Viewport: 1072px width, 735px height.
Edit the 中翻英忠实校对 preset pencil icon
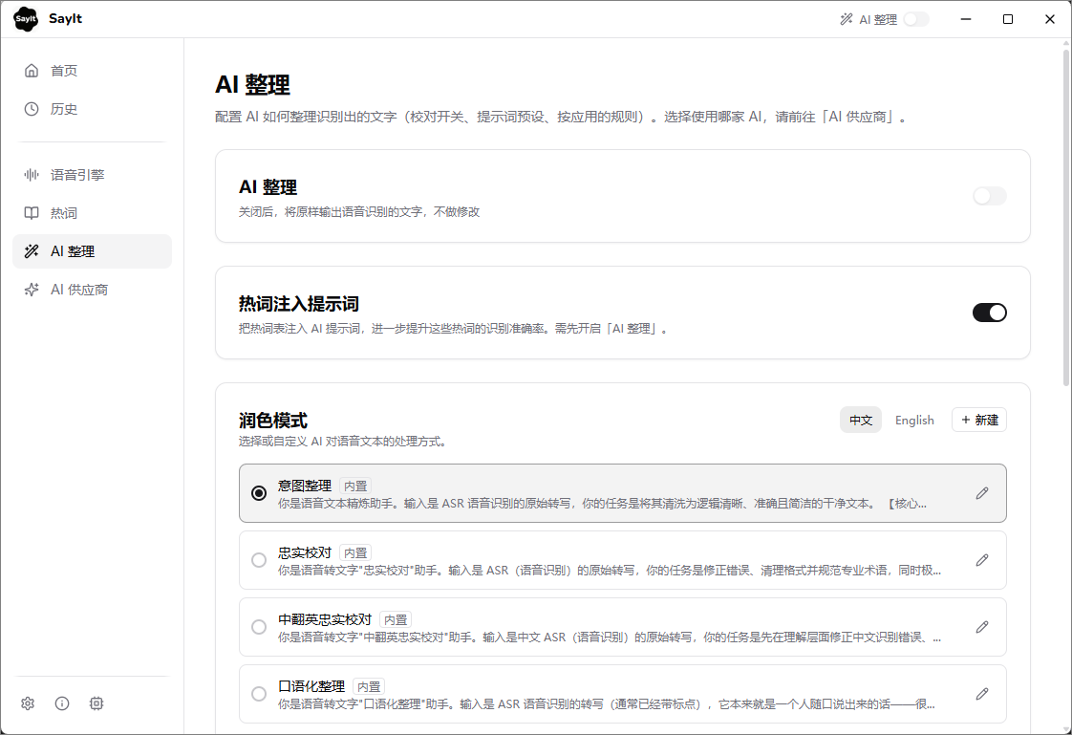(x=982, y=627)
